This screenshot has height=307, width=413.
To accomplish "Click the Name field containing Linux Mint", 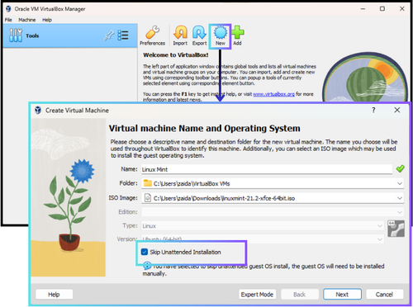I will [x=267, y=169].
